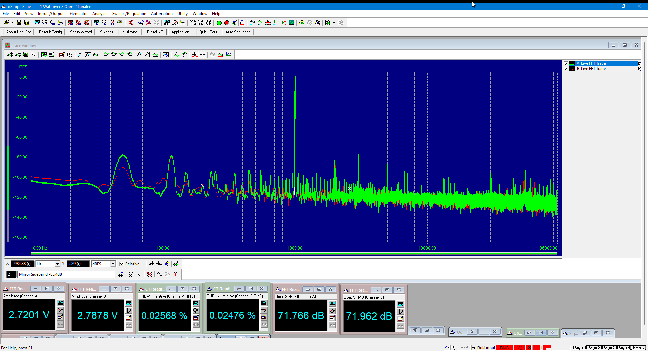Expand the dropdown arrow beside open folder icon

click(12, 23)
